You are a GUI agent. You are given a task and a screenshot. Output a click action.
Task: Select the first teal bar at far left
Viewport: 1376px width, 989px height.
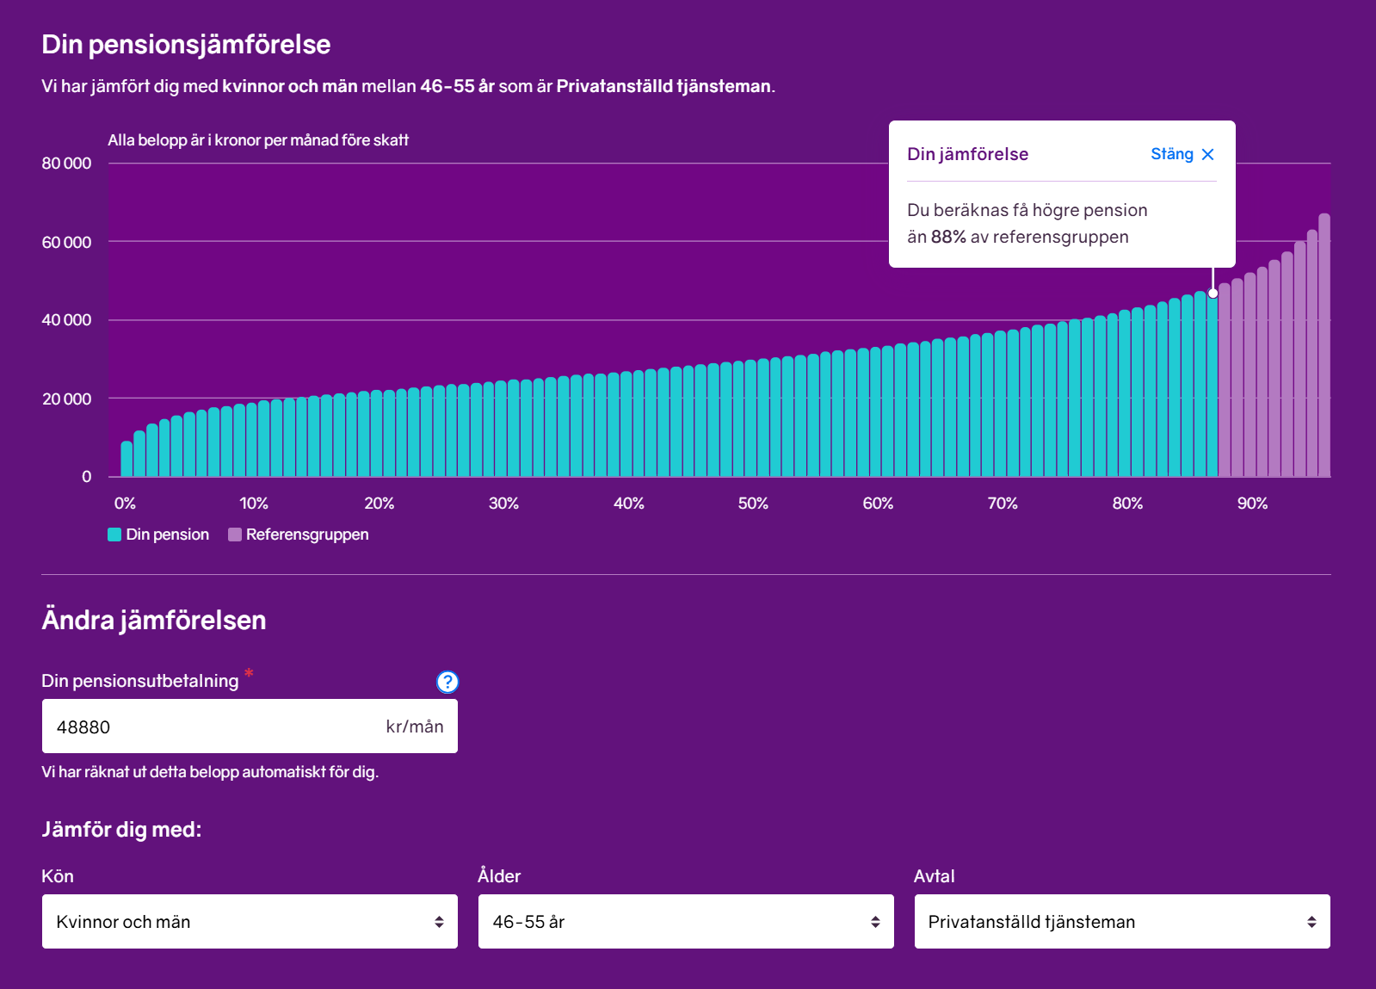coord(126,460)
